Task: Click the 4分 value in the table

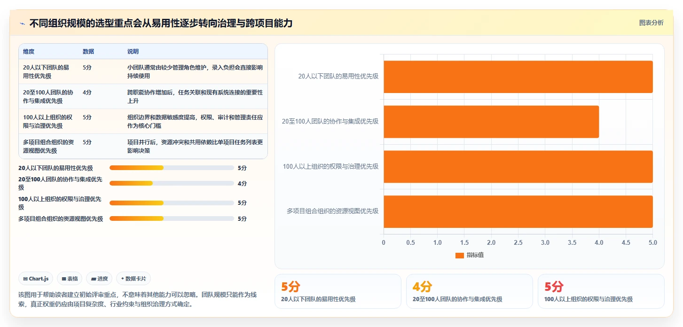Action: point(87,92)
